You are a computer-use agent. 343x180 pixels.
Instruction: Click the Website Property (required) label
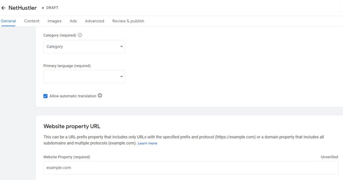click(67, 157)
